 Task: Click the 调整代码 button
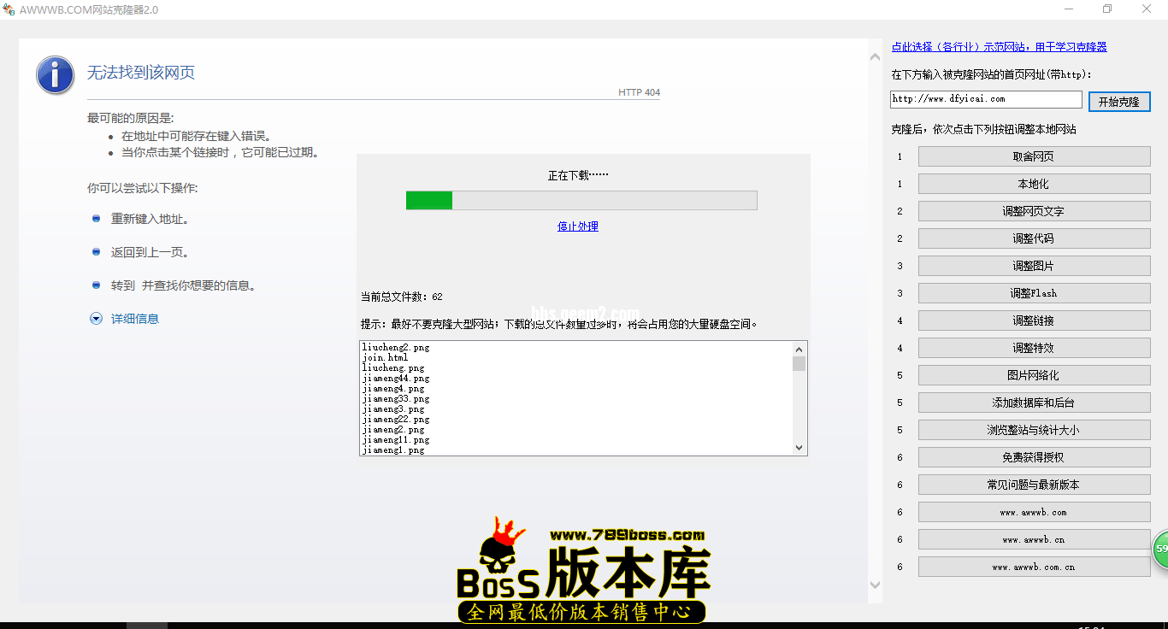click(x=1034, y=238)
